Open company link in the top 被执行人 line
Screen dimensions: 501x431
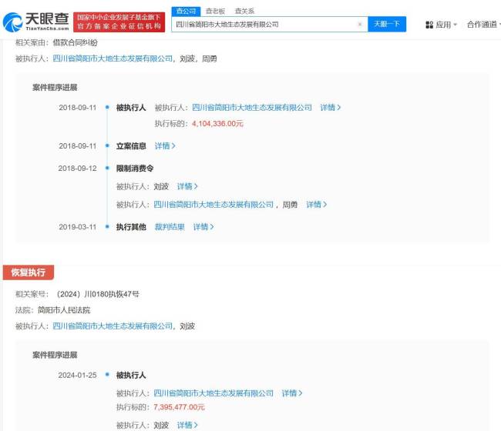click(x=113, y=58)
